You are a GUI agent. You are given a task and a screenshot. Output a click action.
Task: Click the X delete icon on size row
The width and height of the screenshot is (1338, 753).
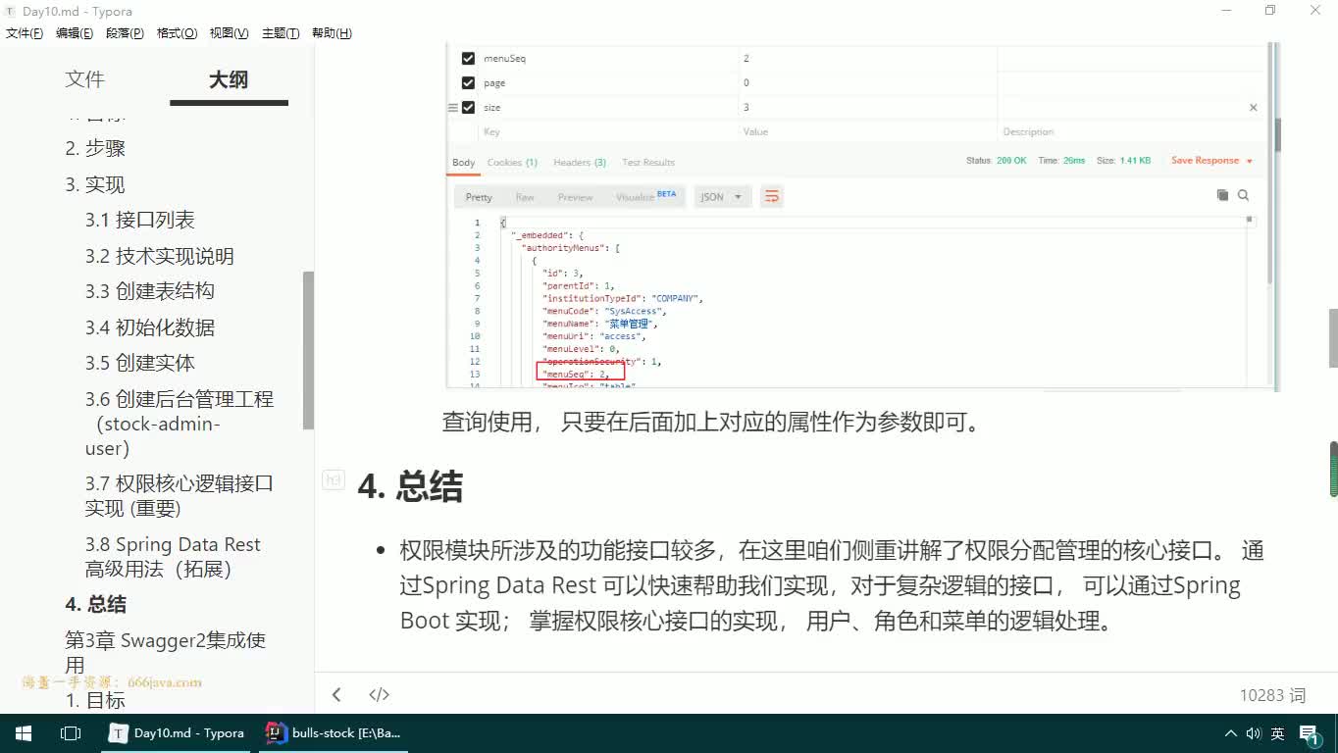[x=1253, y=108]
